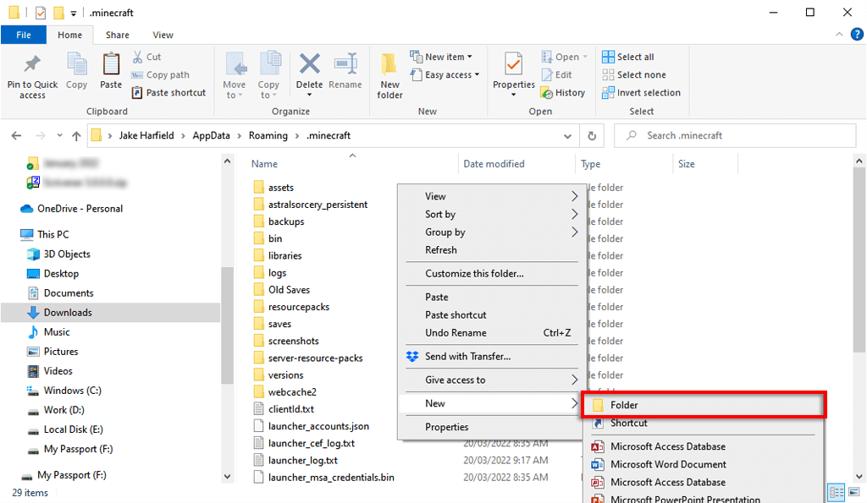867x503 pixels.
Task: Open the New item dropdown
Action: click(442, 56)
